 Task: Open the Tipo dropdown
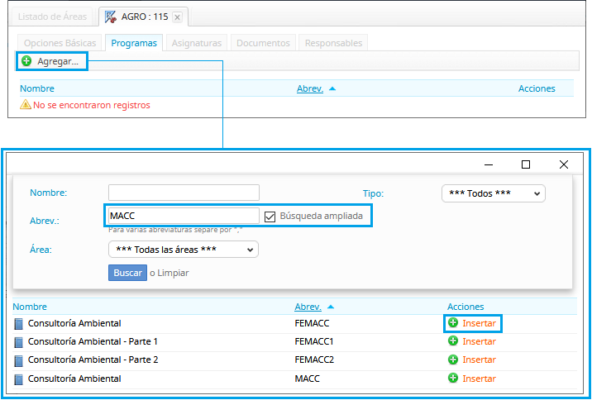(x=494, y=193)
